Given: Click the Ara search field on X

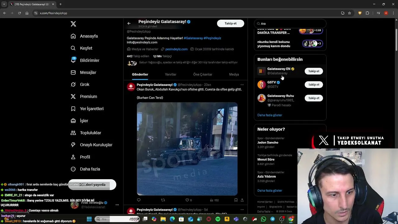Looking at the screenshot, I should pos(290,24).
